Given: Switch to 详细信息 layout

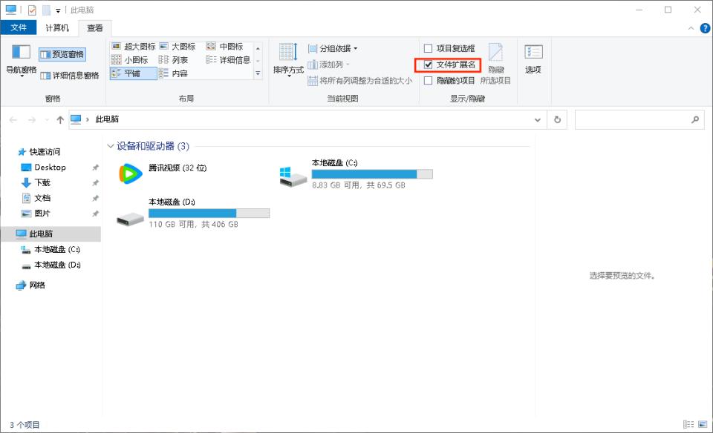Looking at the screenshot, I should click(225, 59).
